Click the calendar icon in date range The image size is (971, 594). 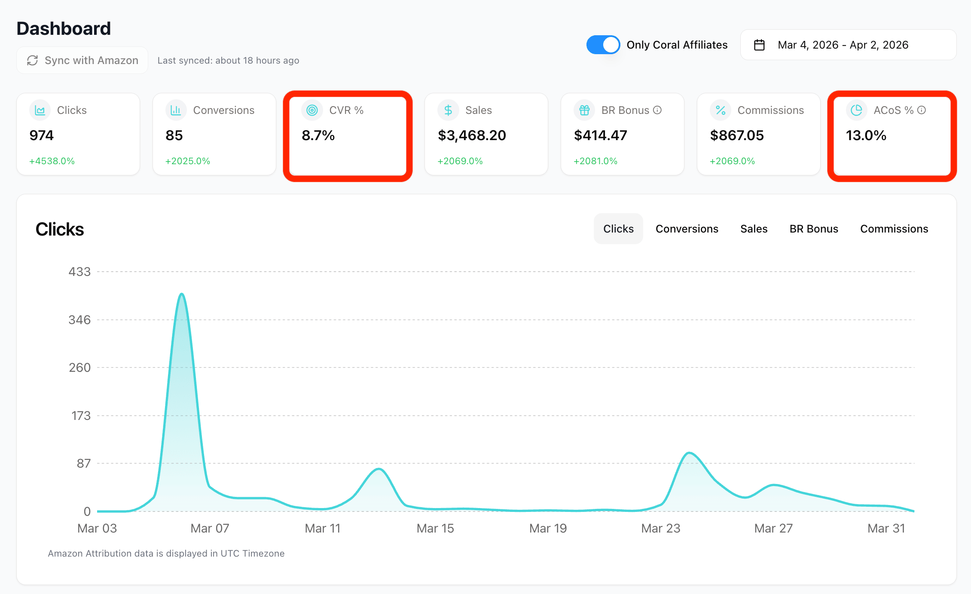click(x=759, y=45)
